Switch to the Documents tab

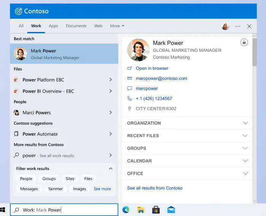click(76, 26)
